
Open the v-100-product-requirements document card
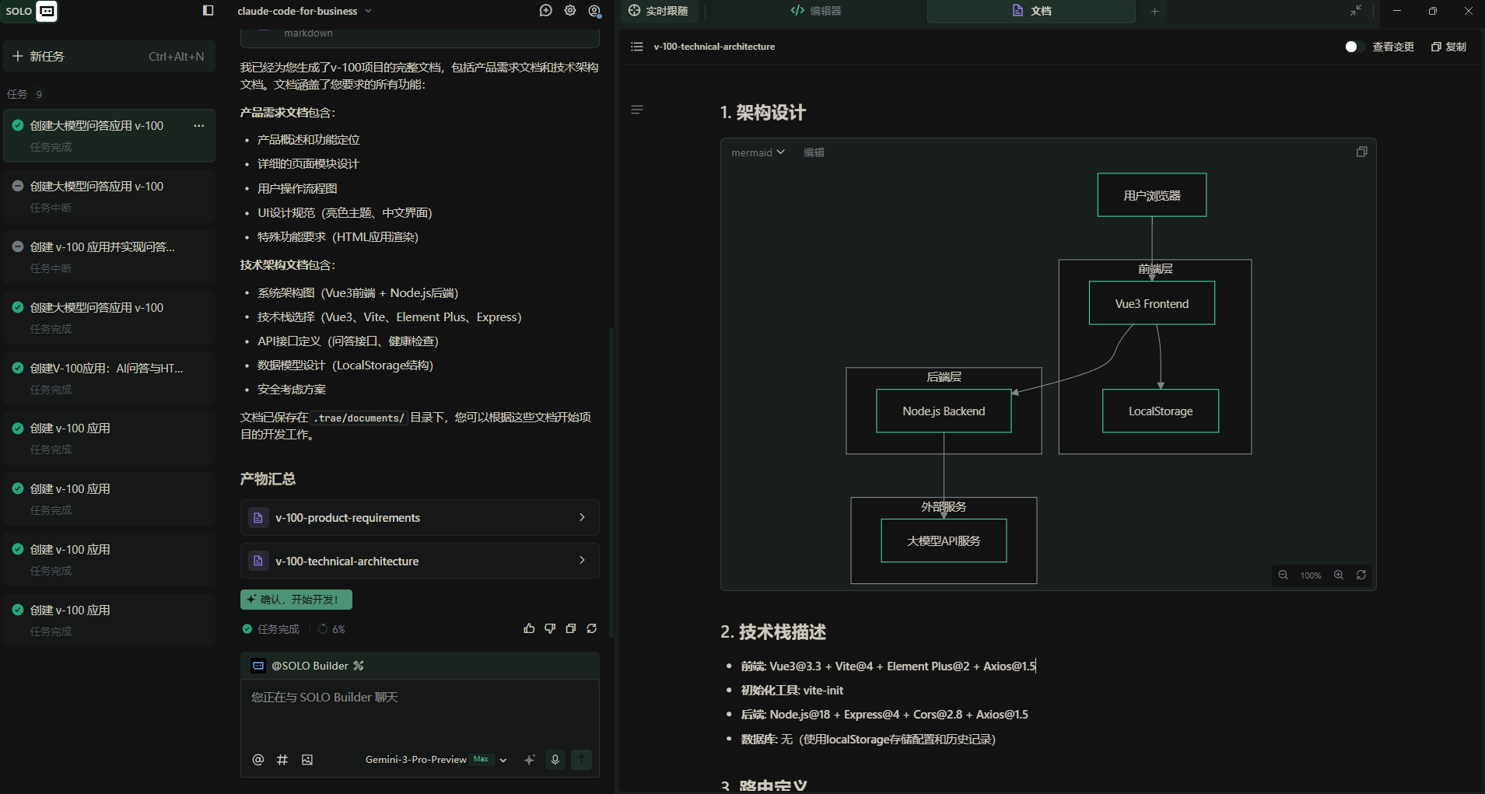click(419, 517)
